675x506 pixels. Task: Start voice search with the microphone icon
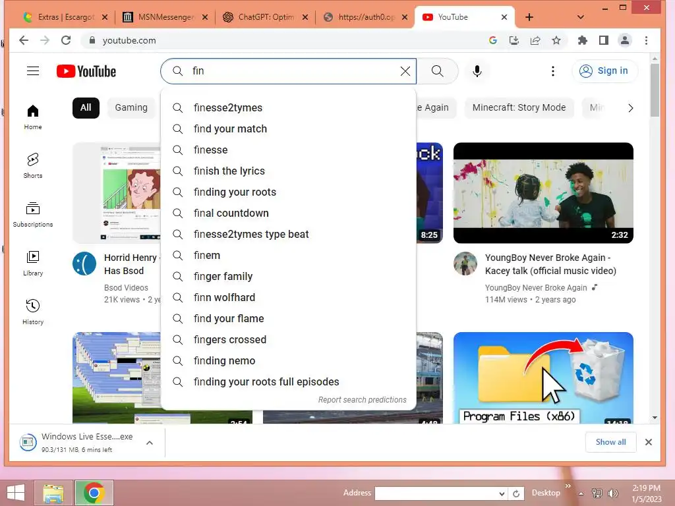(477, 71)
